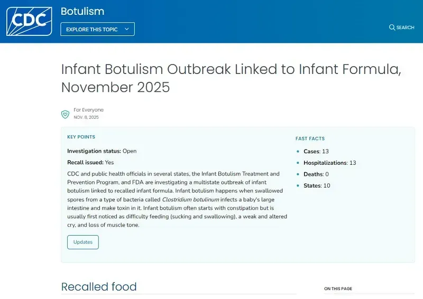
Task: Select the Fast Facts heading
Action: [x=310, y=138]
